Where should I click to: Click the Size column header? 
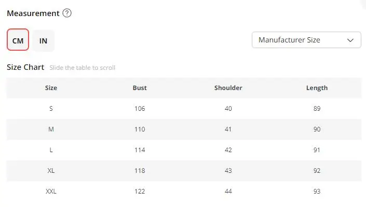tap(51, 88)
